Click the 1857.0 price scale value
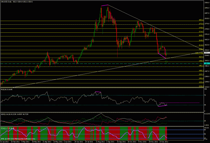The height and width of the screenshot is (143, 210). point(207,13)
